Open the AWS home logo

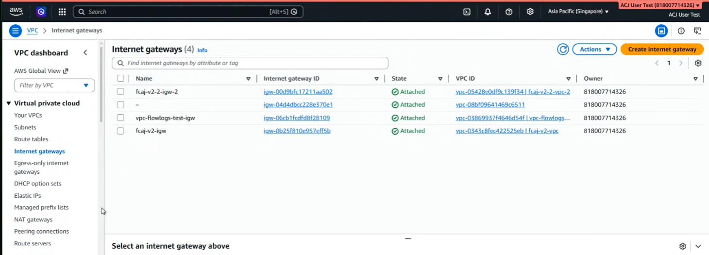click(x=16, y=12)
